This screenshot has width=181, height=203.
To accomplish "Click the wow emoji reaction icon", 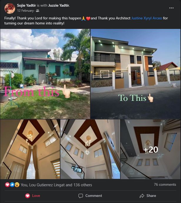I will 17,185.
